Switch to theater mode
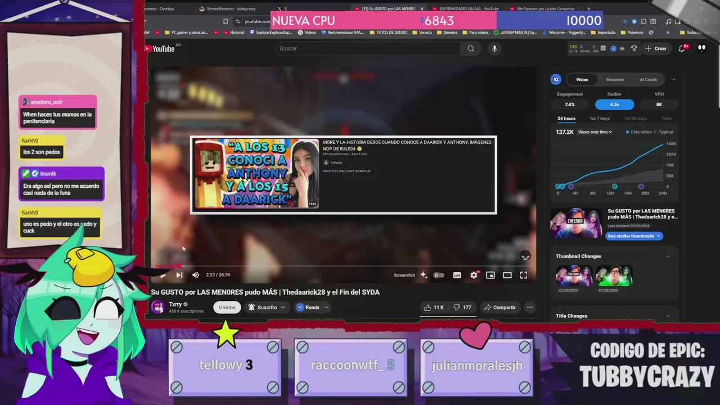The width and height of the screenshot is (720, 405). 507,275
